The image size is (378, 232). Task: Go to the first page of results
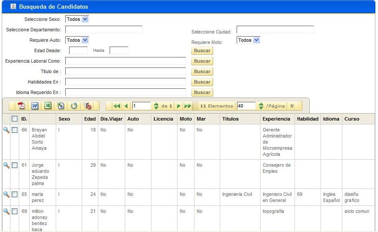pos(117,106)
